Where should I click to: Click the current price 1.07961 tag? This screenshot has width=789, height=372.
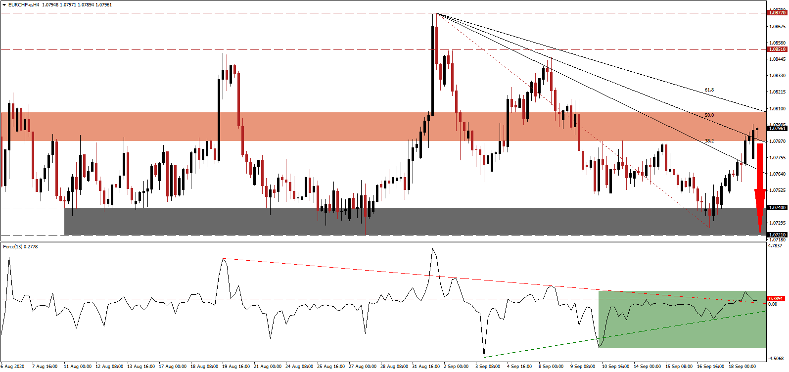pyautogui.click(x=777, y=129)
